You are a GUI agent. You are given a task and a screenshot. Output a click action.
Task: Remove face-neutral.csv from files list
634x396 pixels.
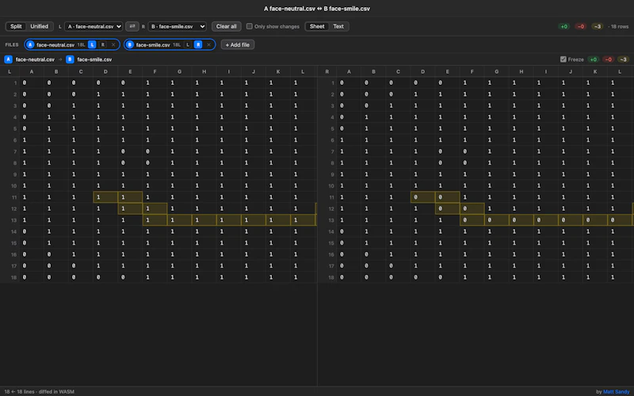point(113,44)
